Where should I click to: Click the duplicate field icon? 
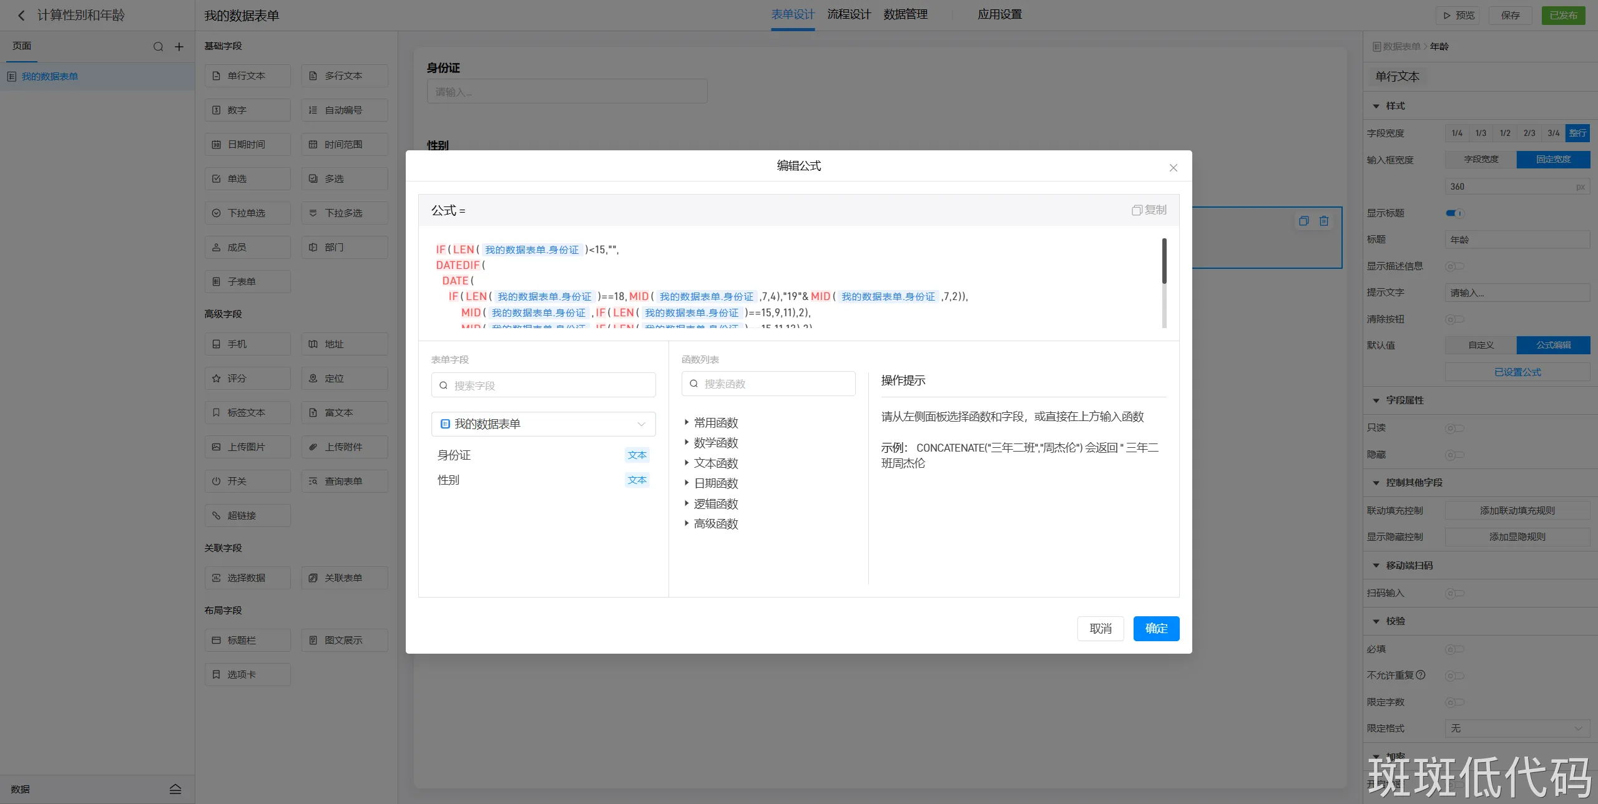[x=1303, y=221]
